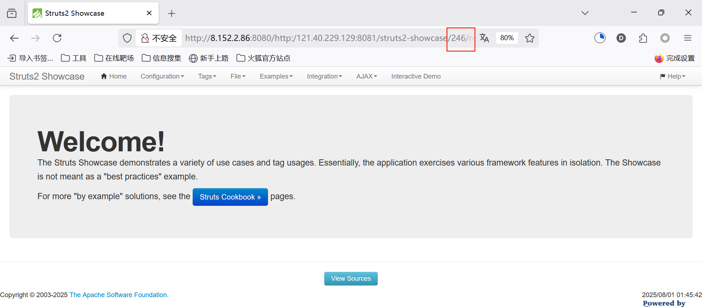Screen dimensions: 702x307
Task: Click the 完成设置 Firefox button
Action: click(x=675, y=58)
